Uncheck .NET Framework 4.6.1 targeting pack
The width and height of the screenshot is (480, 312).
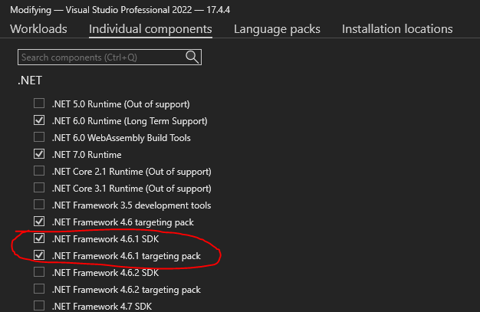tap(39, 255)
